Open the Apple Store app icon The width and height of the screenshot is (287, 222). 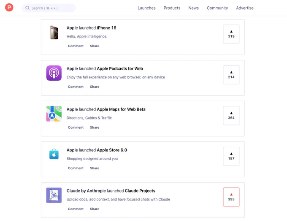pos(54,154)
